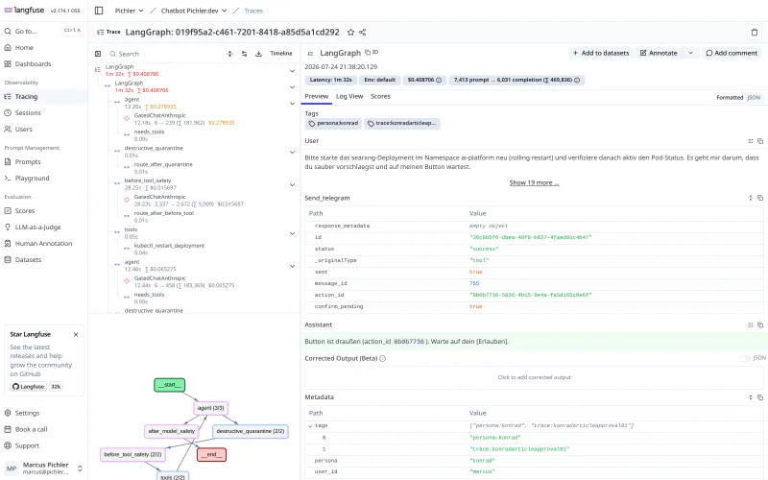
Task: Open the Chatbot Pichler.dev project dropdown
Action: coord(194,11)
